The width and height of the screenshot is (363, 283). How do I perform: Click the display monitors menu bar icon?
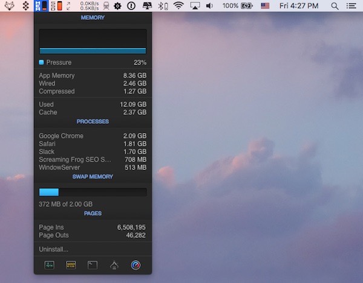[147, 6]
